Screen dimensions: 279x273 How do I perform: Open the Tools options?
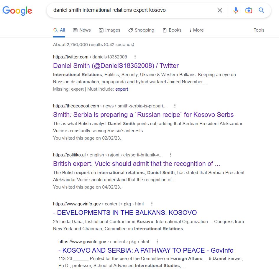pyautogui.click(x=259, y=30)
